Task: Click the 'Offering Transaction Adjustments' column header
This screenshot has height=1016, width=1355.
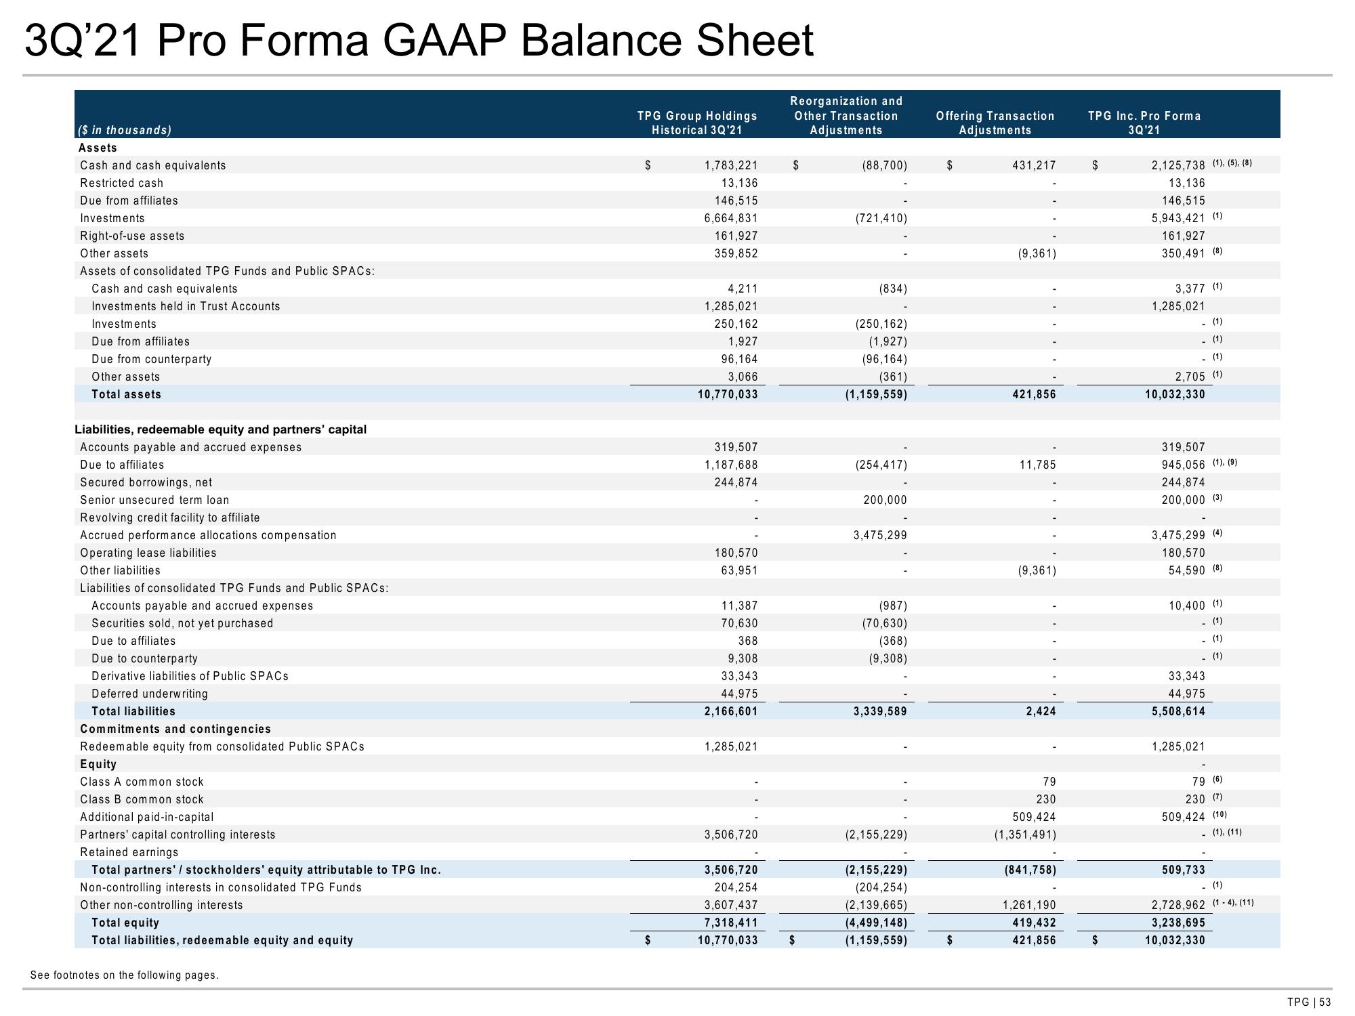Action: [x=995, y=123]
